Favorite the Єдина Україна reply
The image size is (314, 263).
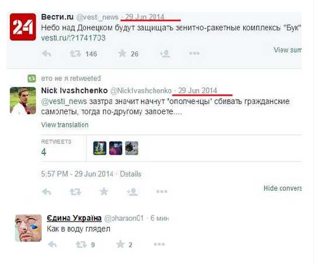pyautogui.click(x=120, y=244)
